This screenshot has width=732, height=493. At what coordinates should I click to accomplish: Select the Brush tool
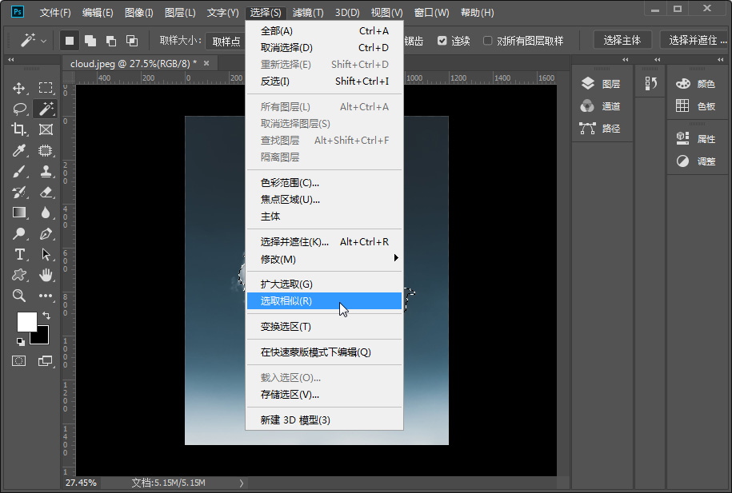coord(19,171)
